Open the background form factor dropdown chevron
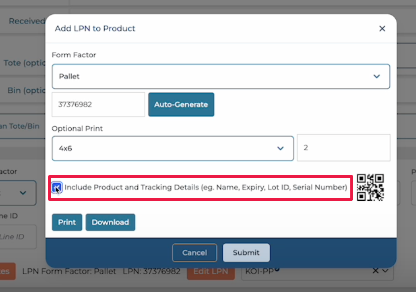The image size is (416, 292). click(23, 193)
